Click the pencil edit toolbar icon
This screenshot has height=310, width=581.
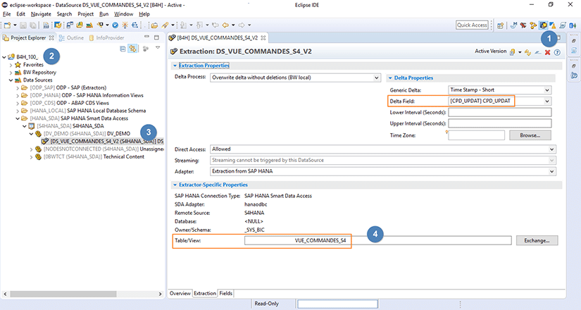coord(165,25)
